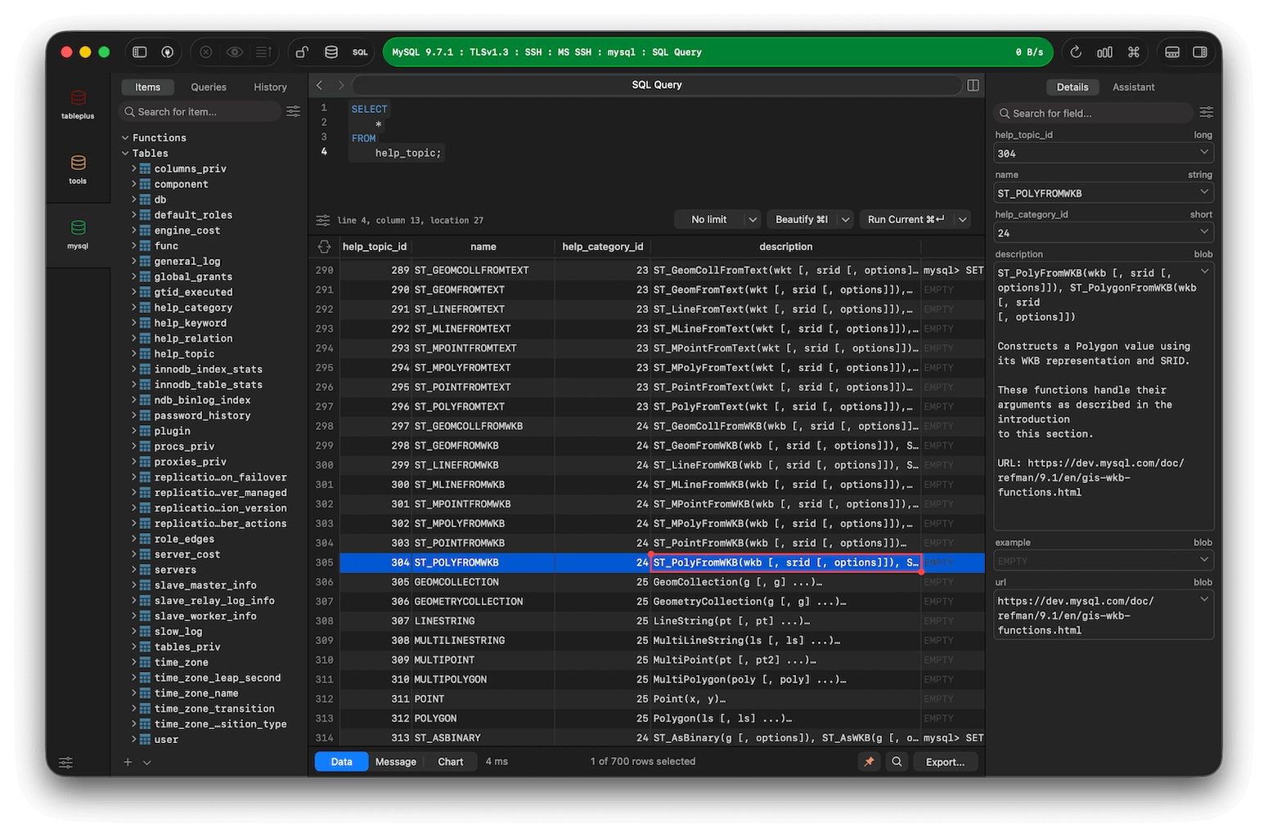Open the Run Current dropdown arrow
Image resolution: width=1268 pixels, height=837 pixels.
click(x=963, y=220)
